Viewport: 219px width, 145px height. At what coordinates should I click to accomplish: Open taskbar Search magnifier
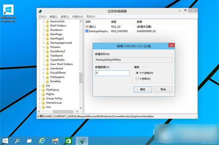[17, 141]
